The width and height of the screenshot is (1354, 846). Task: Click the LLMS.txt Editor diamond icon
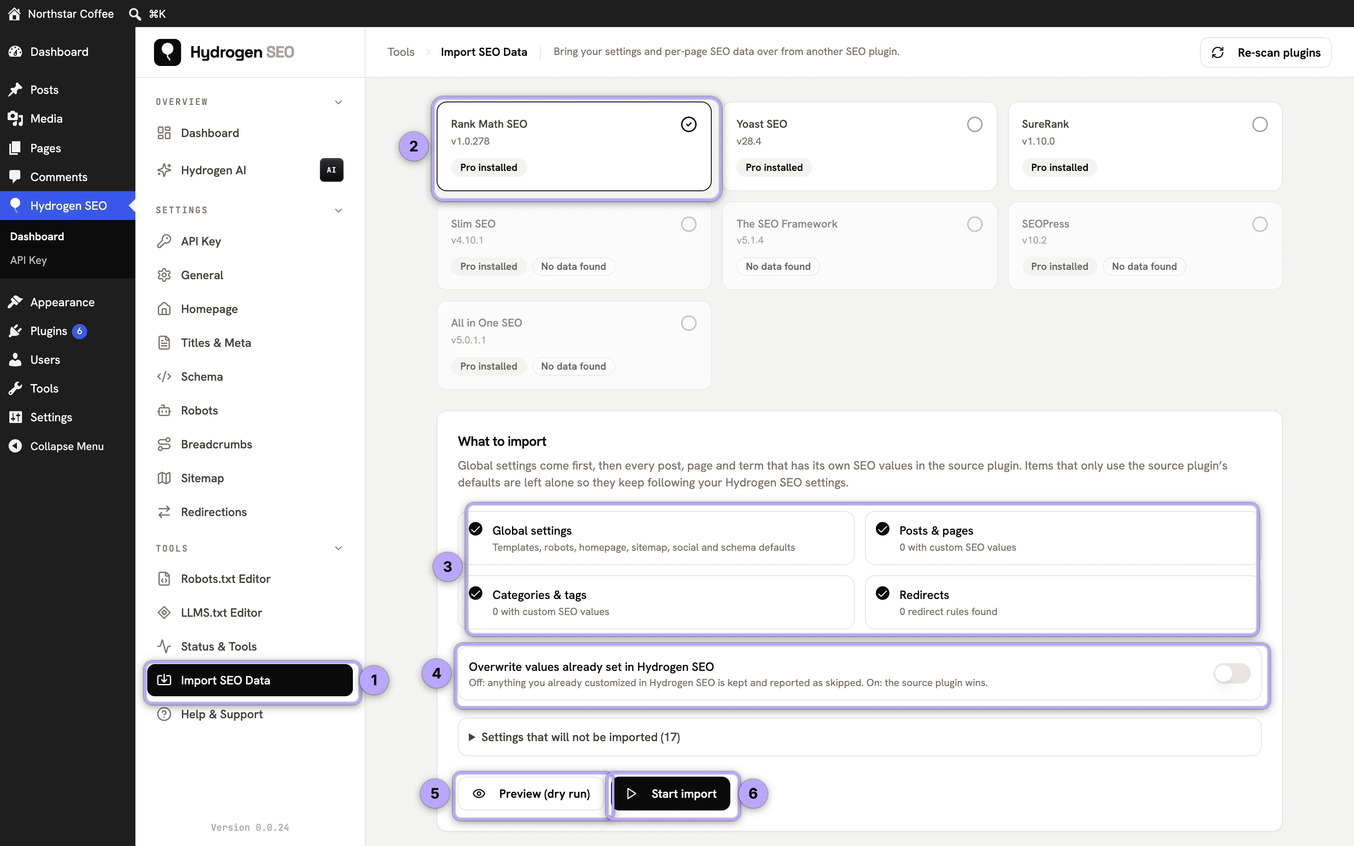pyautogui.click(x=164, y=613)
